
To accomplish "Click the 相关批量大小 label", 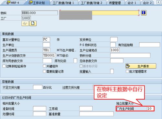I will tap(11, 103).
